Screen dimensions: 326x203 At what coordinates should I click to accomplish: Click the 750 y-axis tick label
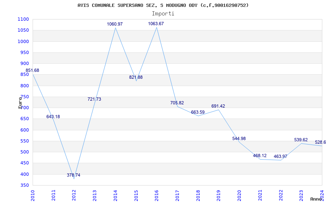[24, 97]
